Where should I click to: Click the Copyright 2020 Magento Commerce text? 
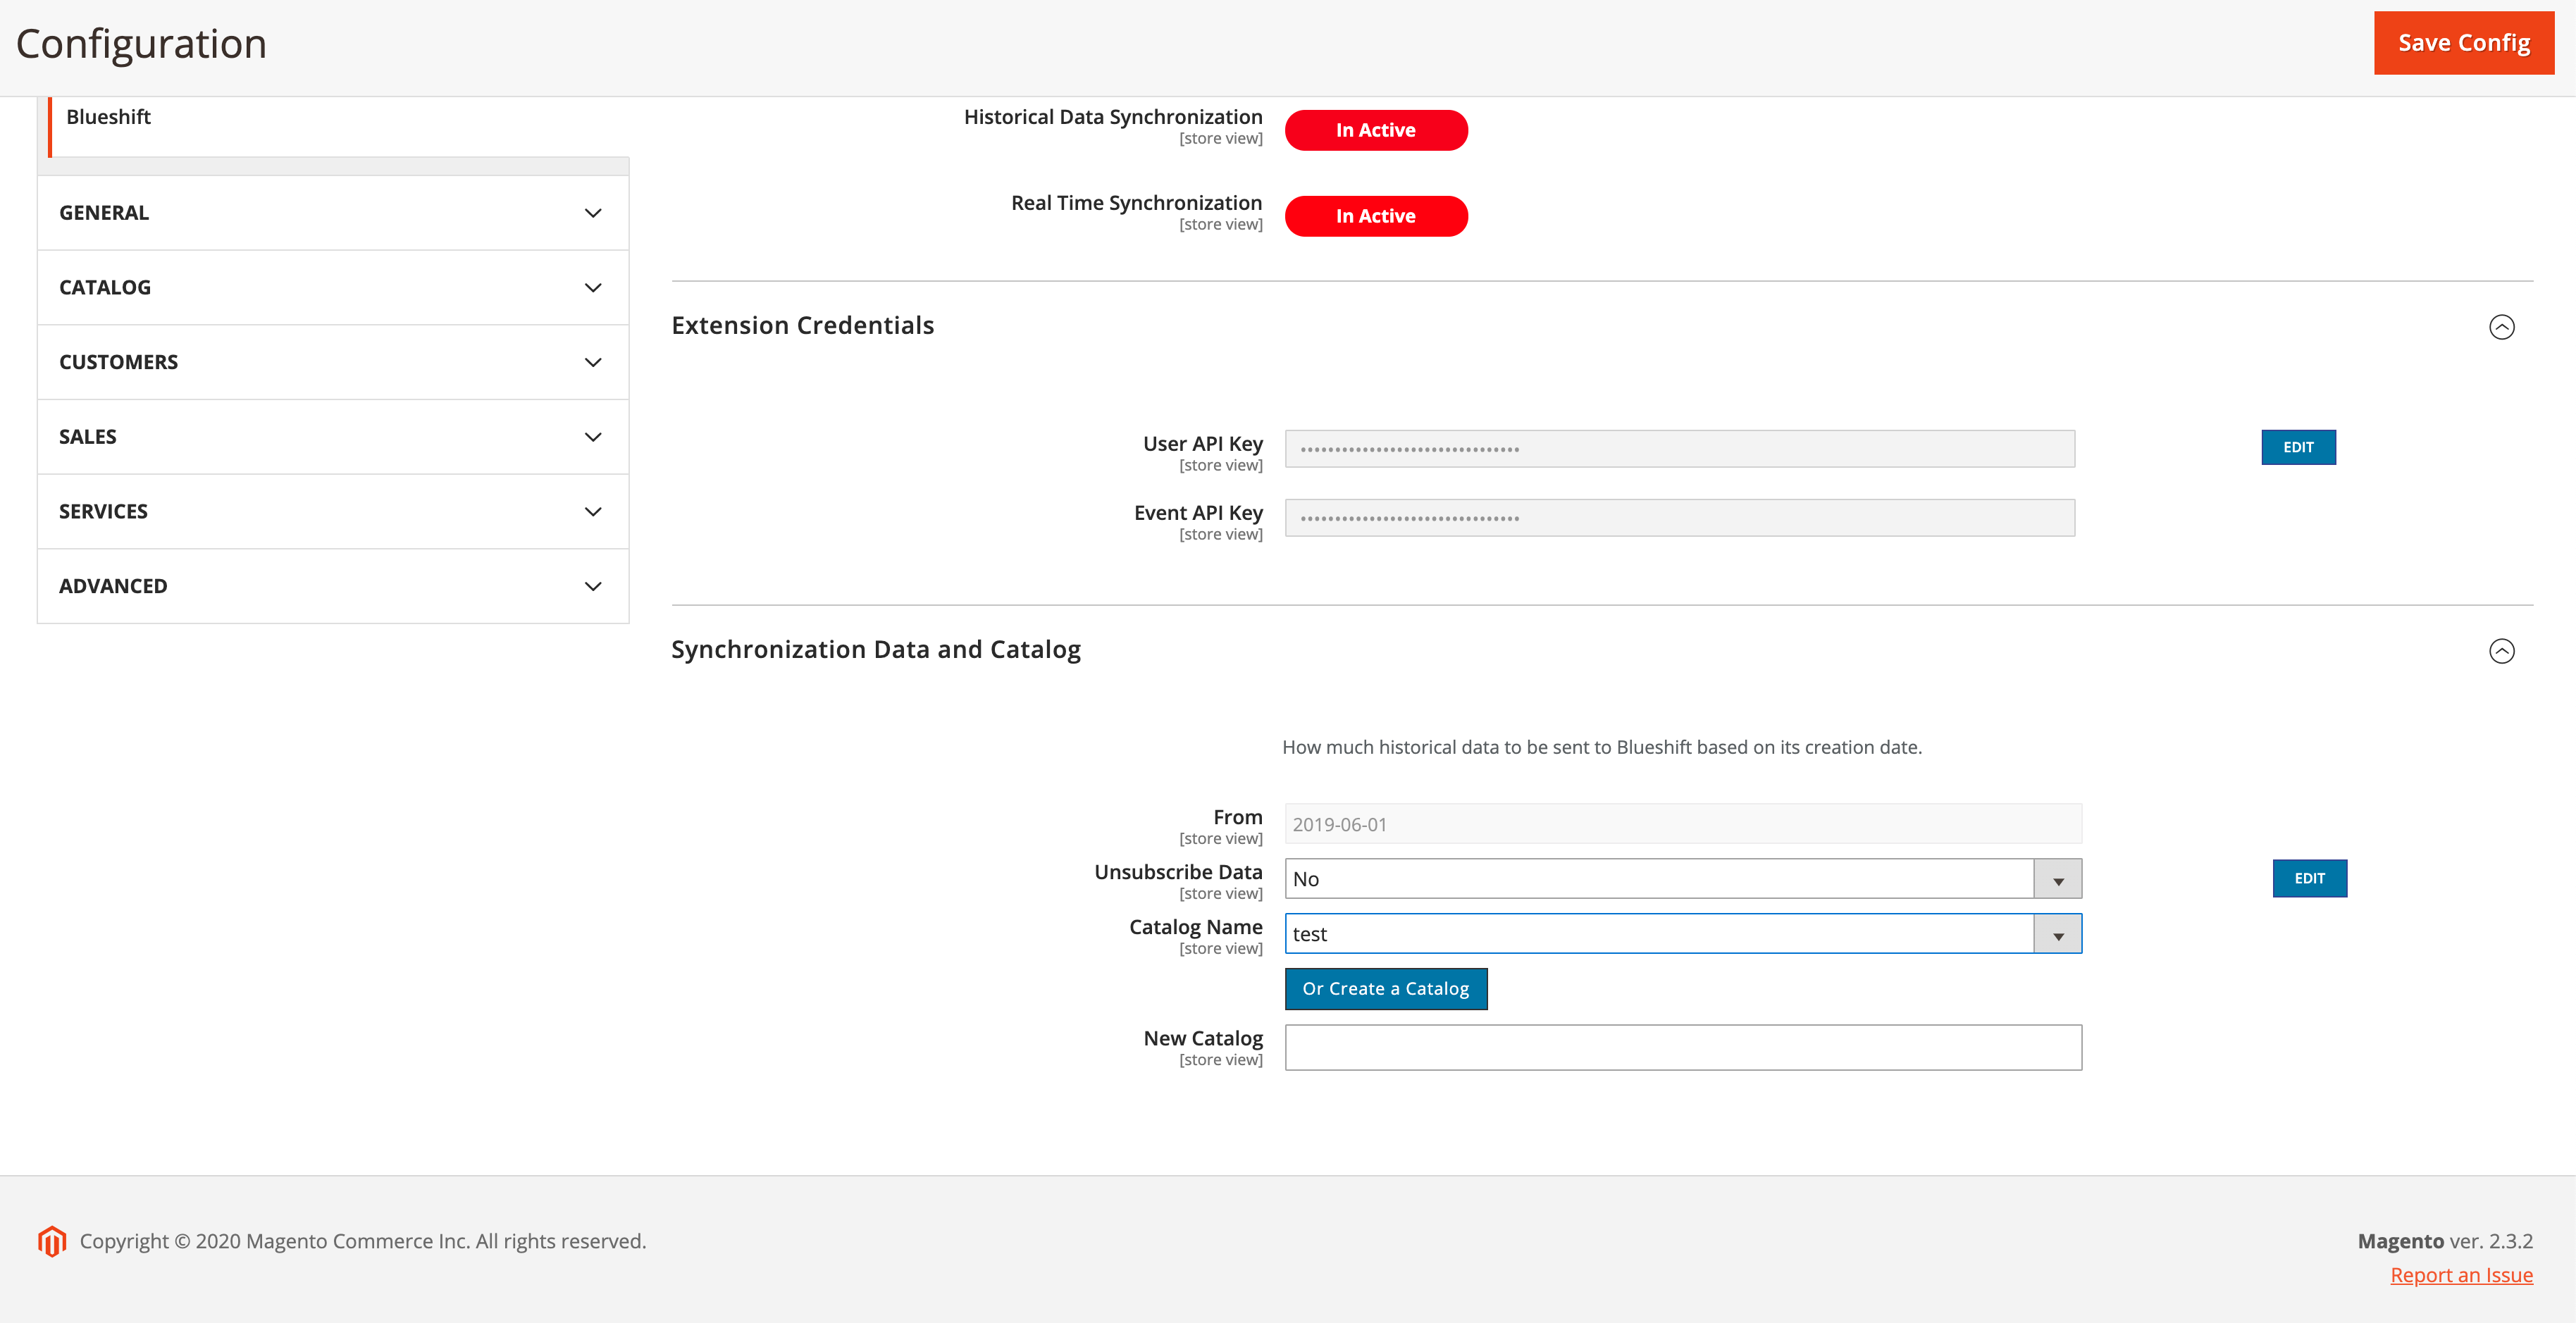[363, 1241]
